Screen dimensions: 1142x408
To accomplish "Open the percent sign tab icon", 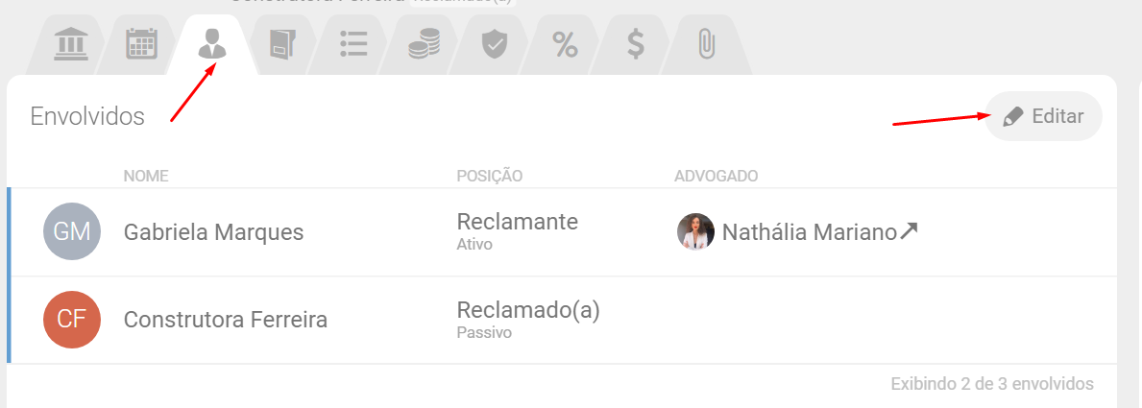I will pyautogui.click(x=565, y=44).
